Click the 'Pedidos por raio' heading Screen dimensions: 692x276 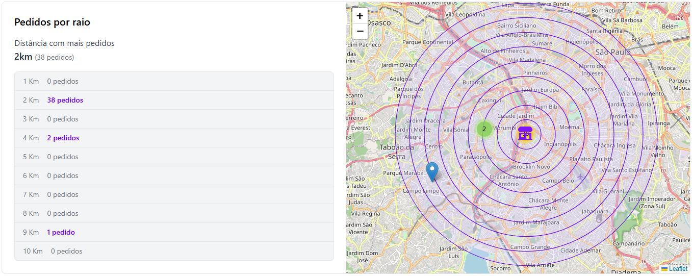click(52, 22)
